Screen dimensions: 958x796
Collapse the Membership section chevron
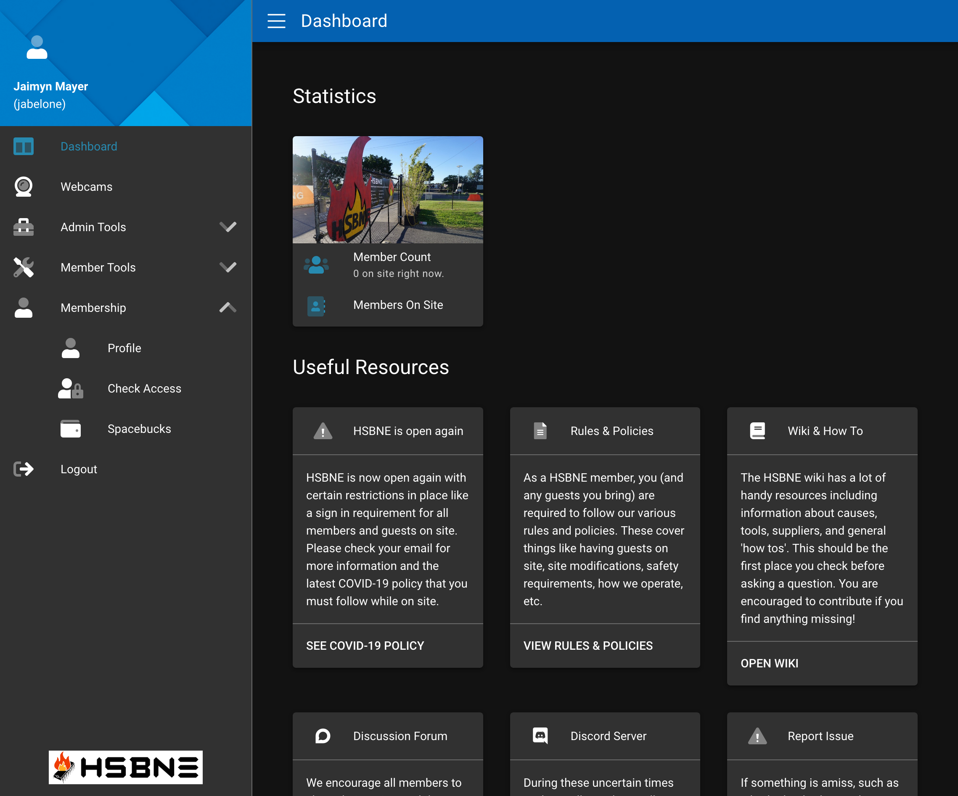(x=228, y=308)
